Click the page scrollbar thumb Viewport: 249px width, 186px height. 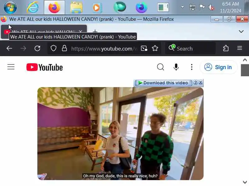pos(245,70)
